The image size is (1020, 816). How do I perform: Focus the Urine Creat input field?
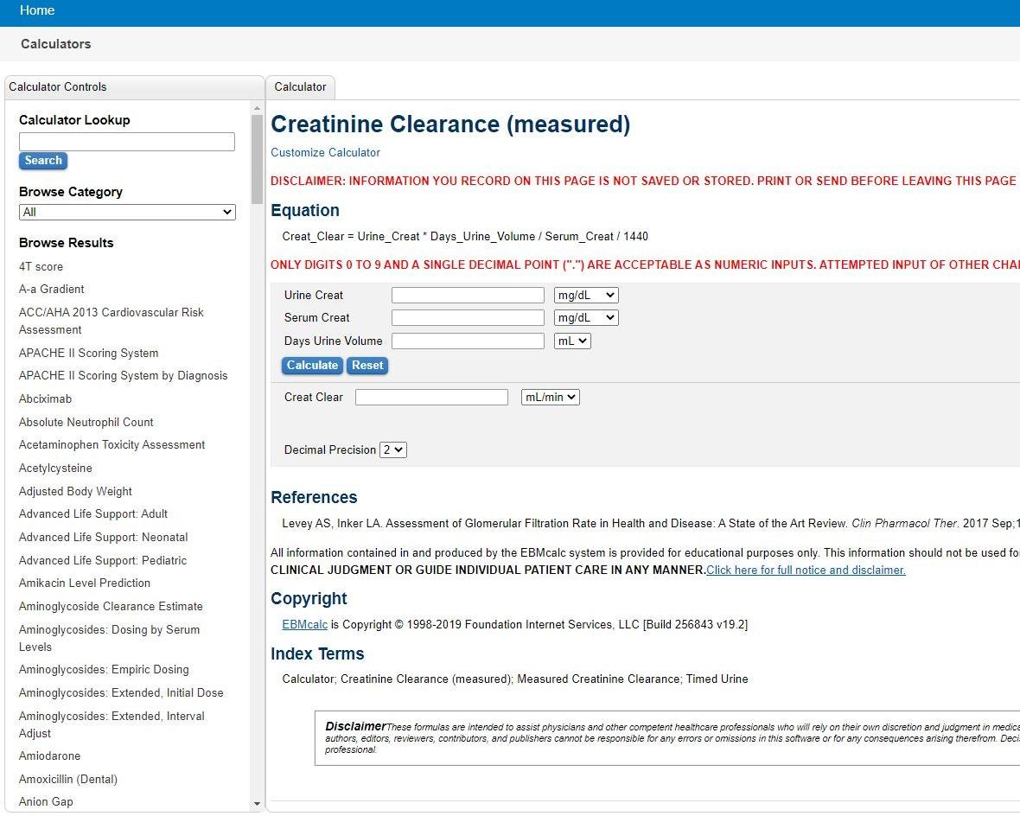[x=468, y=295]
